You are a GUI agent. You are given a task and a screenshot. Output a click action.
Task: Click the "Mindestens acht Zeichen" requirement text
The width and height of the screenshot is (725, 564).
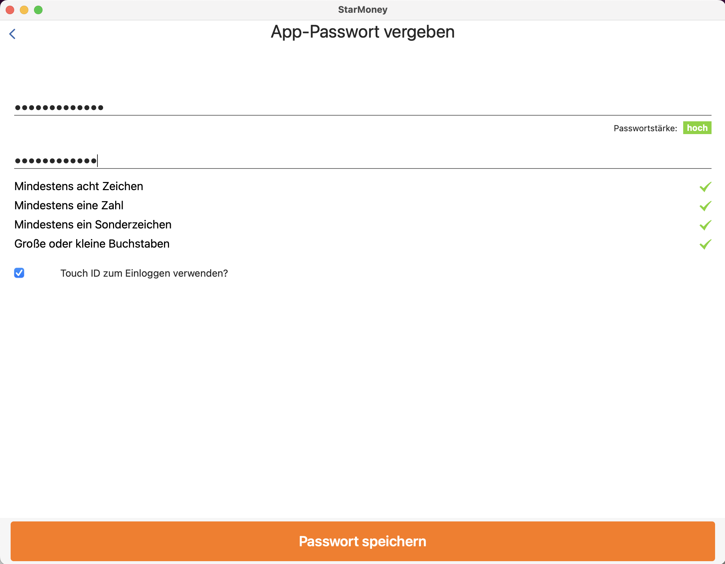tap(79, 186)
